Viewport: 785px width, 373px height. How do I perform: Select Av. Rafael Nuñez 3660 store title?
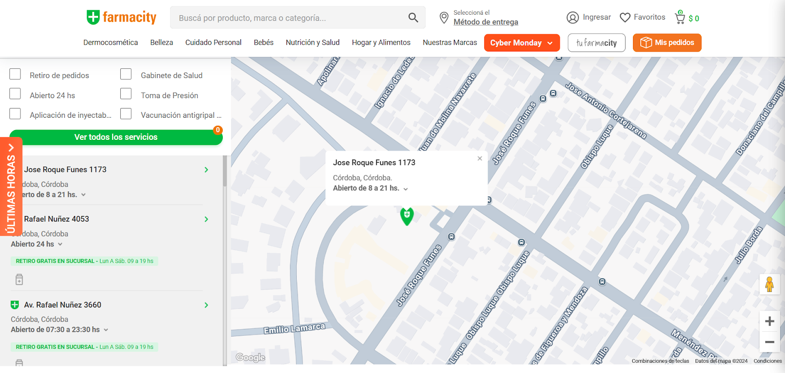tap(63, 305)
